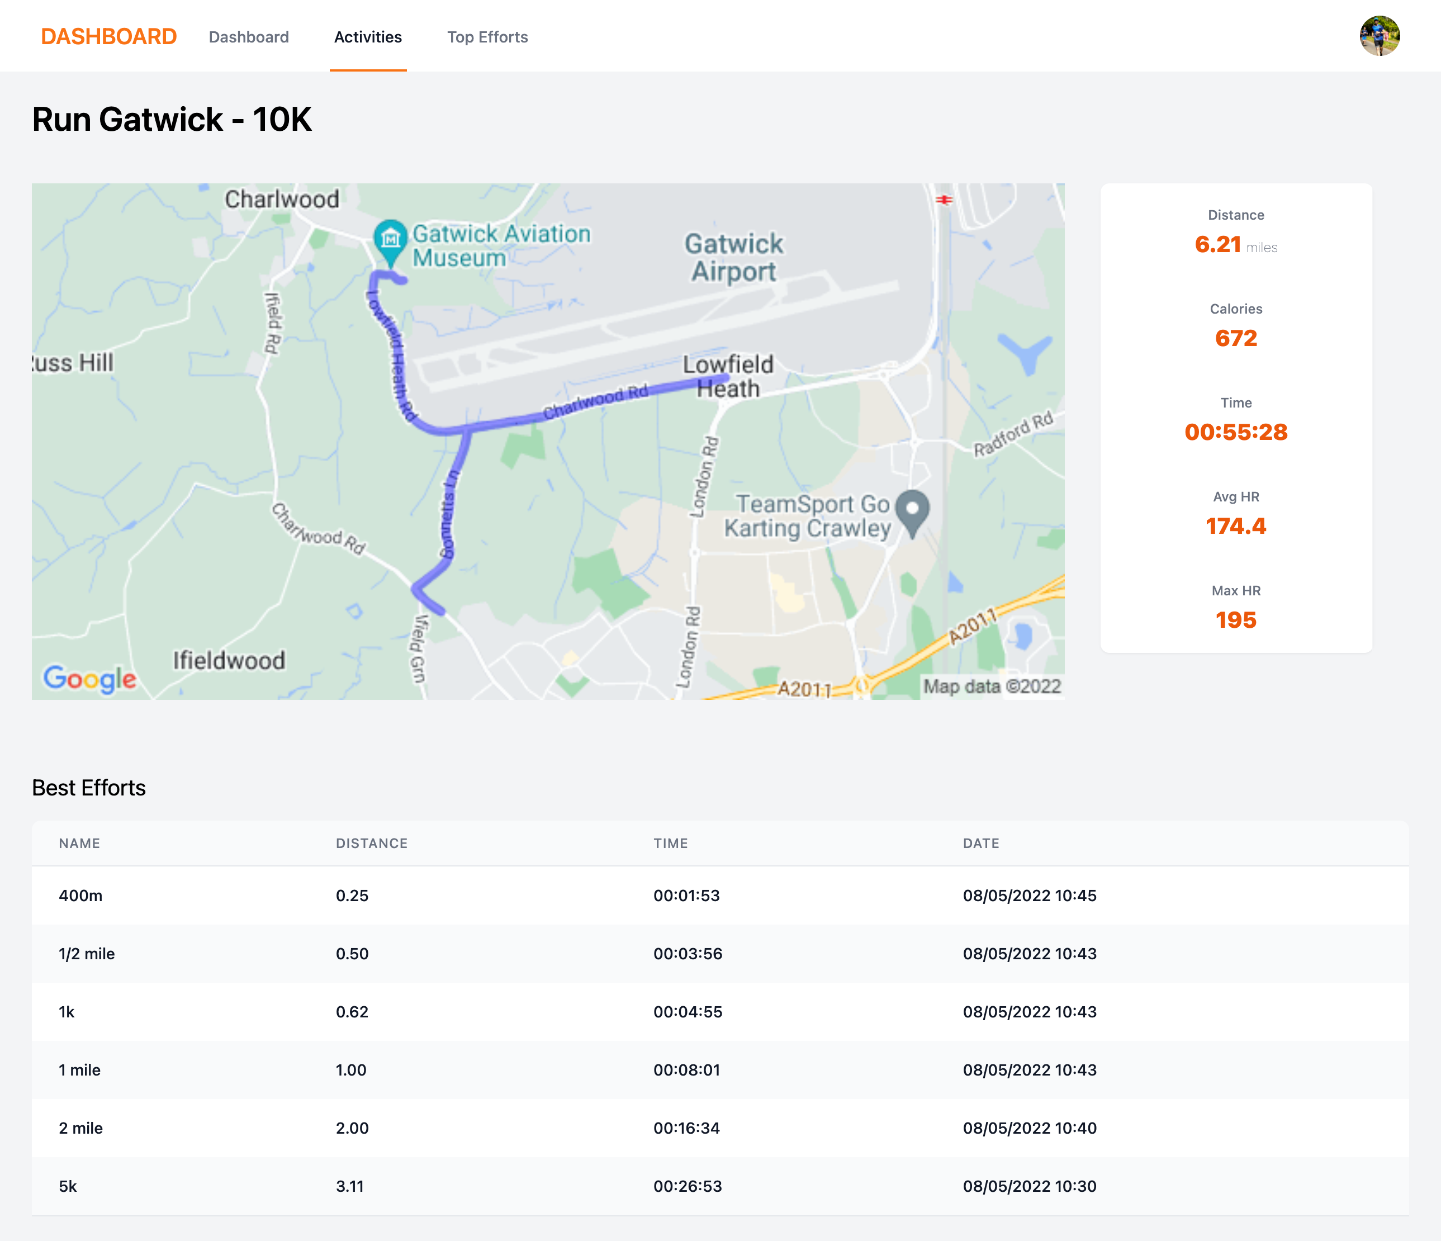Click the NAME column header
Viewport: 1441px width, 1241px height.
[79, 843]
